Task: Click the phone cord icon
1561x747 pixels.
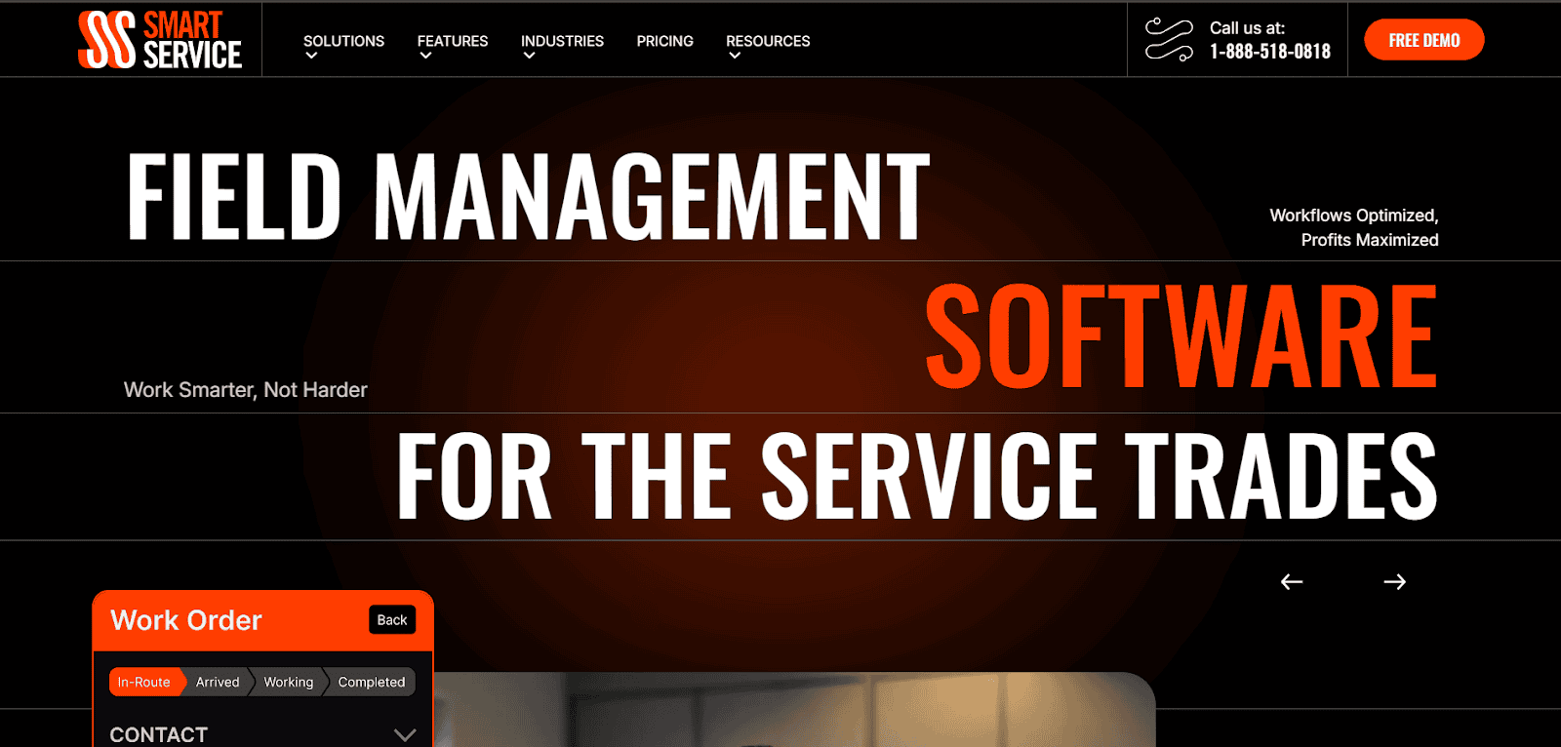Action: [x=1169, y=40]
